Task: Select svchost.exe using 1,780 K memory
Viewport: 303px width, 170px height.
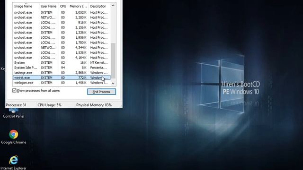Action: tap(62, 42)
